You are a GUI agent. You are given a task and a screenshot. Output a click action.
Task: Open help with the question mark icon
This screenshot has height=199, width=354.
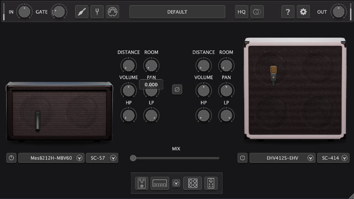[288, 12]
